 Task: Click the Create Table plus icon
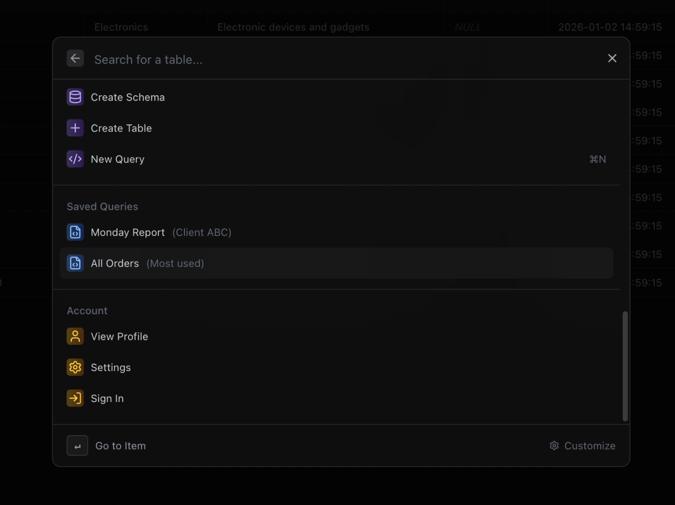click(75, 128)
